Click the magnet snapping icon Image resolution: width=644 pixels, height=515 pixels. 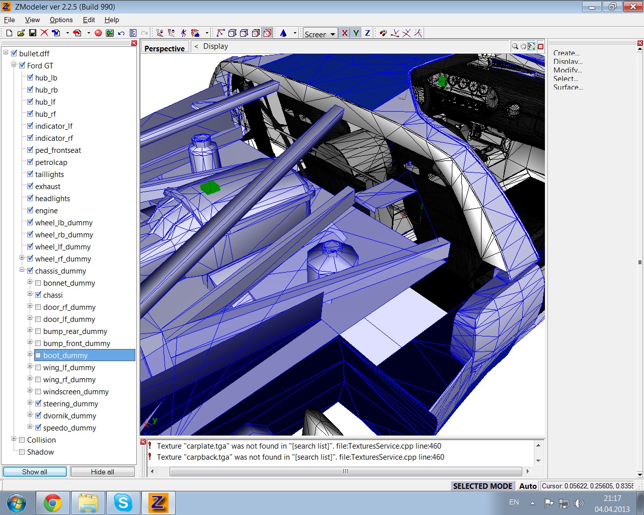click(x=383, y=33)
